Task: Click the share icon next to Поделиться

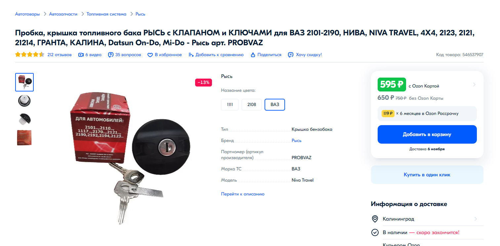Action: pyautogui.click(x=253, y=55)
